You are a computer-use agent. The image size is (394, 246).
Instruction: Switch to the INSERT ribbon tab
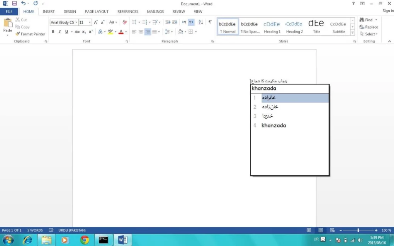coord(49,12)
